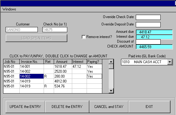
Task: Click amount 2520.00 in the list
Action: [63, 71]
